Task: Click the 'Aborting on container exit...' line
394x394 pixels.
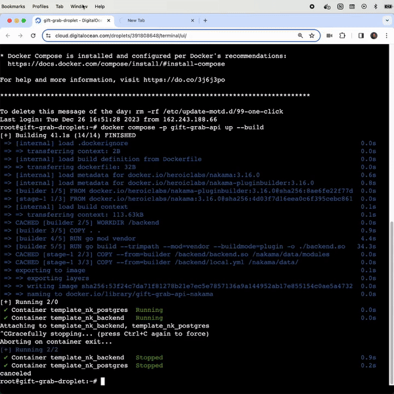Action: tap(56, 342)
